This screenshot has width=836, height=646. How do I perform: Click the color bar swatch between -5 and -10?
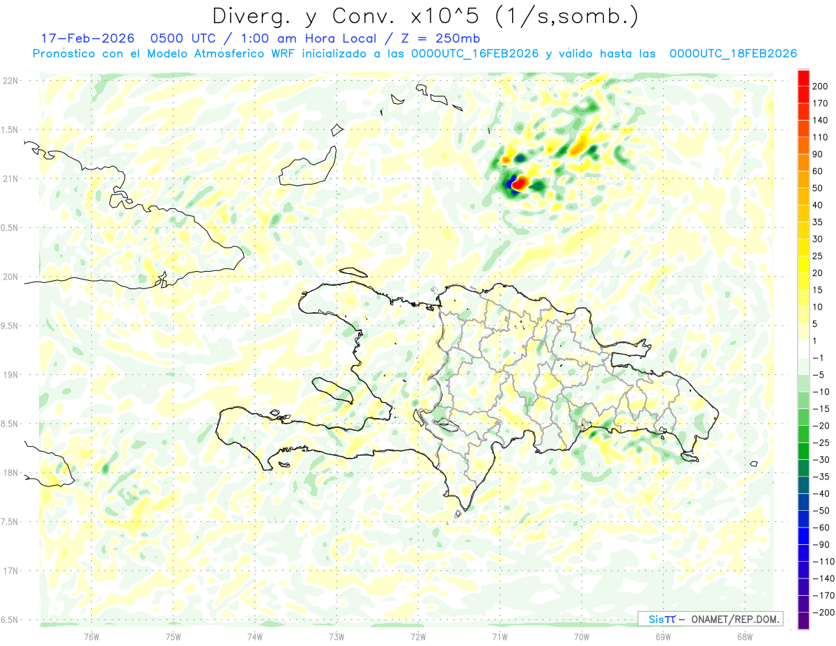tap(803, 383)
